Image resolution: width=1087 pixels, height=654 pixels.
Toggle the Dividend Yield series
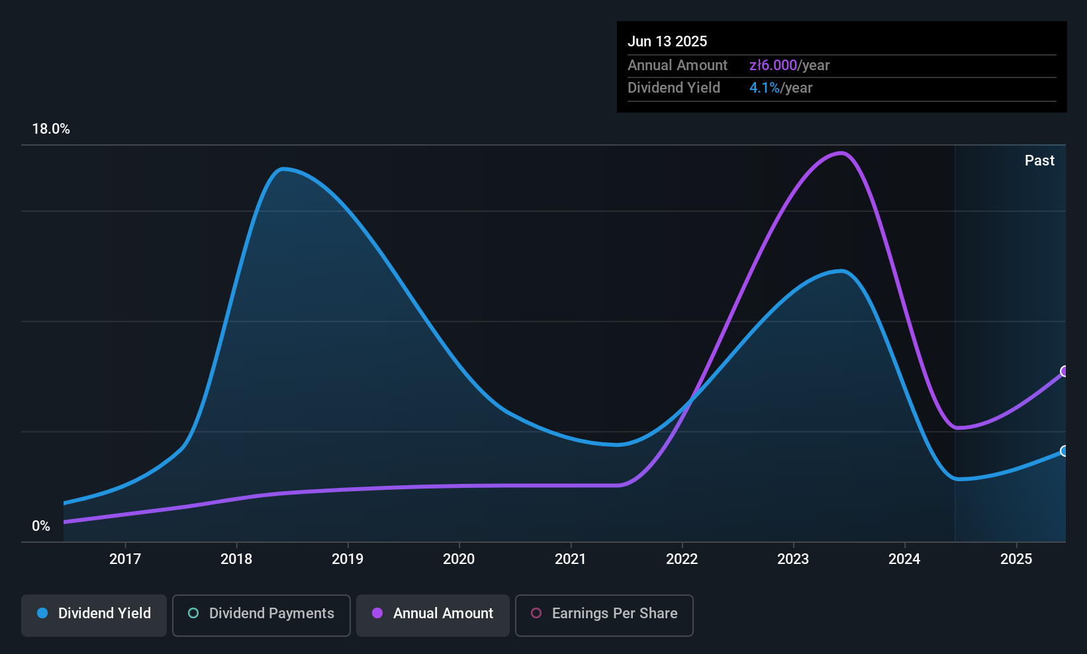(x=94, y=616)
